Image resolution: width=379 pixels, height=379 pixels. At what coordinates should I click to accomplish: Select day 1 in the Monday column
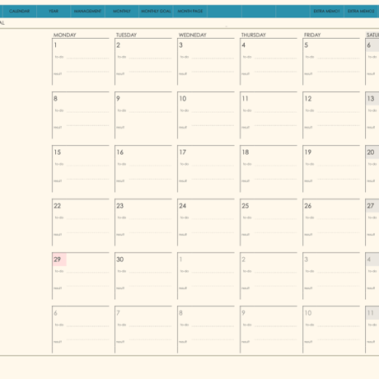point(55,45)
